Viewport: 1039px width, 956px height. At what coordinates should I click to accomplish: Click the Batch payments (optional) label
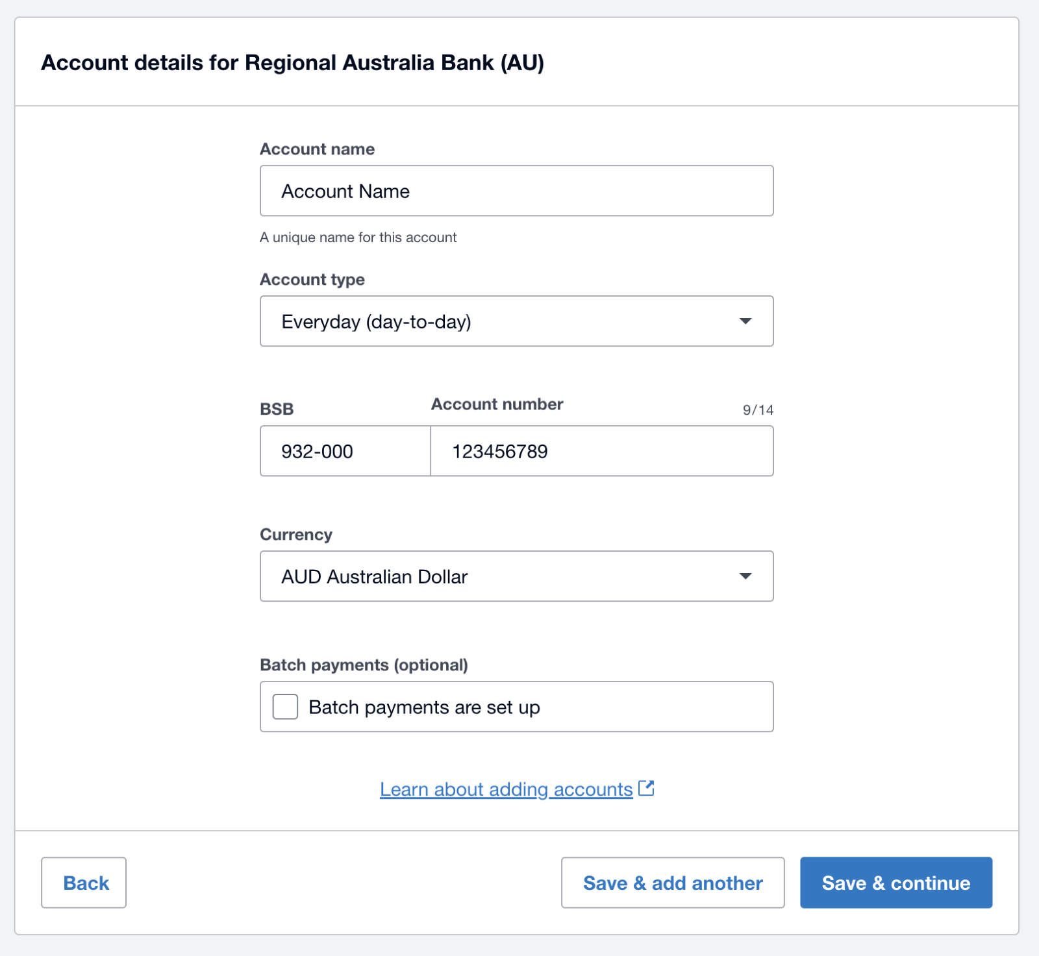pos(364,665)
